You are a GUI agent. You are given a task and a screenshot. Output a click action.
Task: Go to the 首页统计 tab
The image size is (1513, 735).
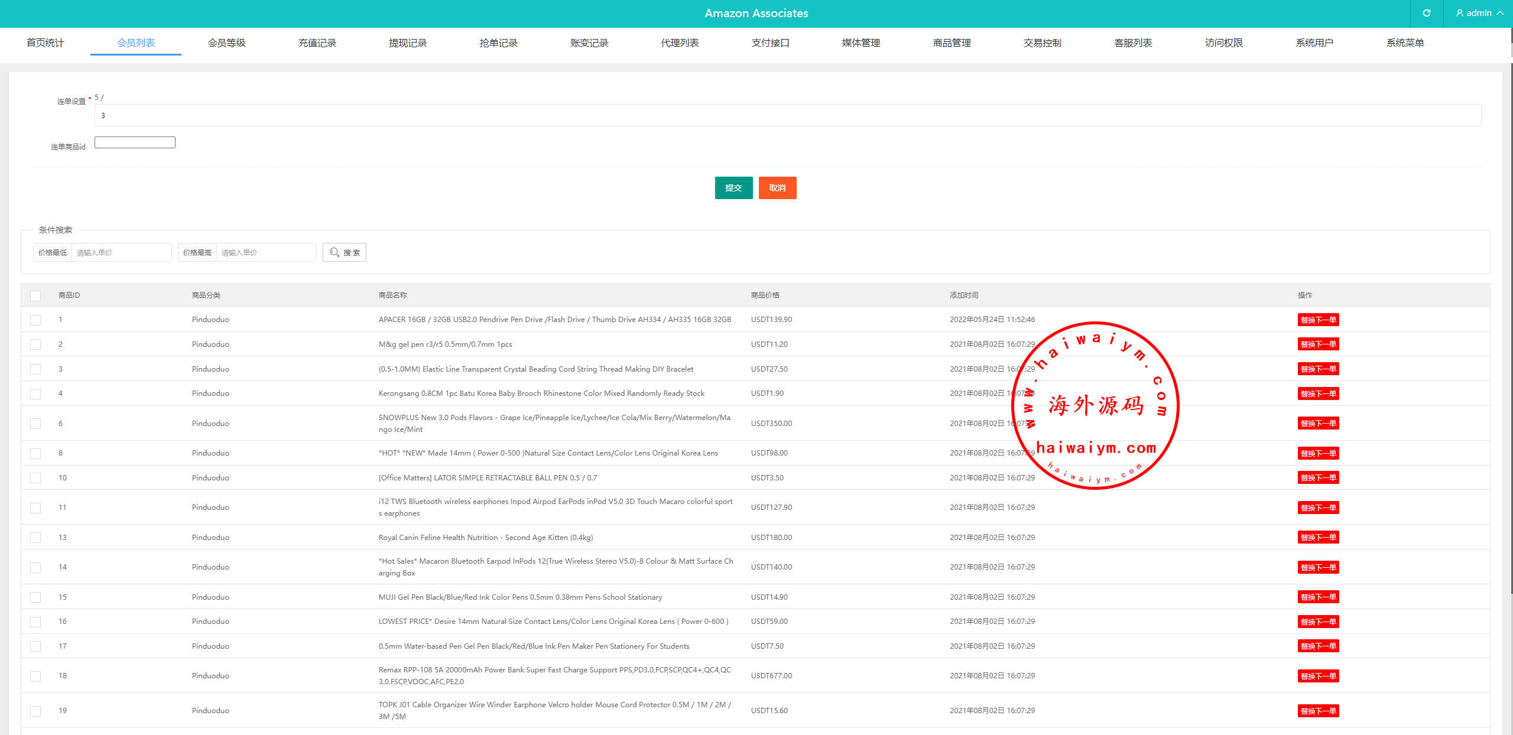point(45,43)
